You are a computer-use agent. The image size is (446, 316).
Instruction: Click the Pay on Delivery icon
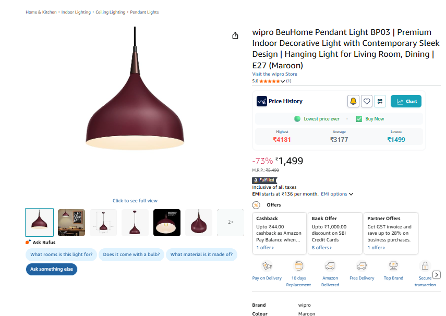pos(267,266)
